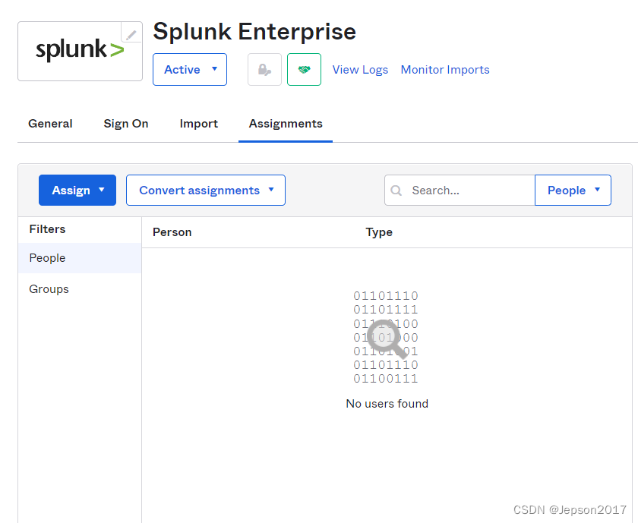Click the No users found message
Image resolution: width=638 pixels, height=523 pixels.
387,404
